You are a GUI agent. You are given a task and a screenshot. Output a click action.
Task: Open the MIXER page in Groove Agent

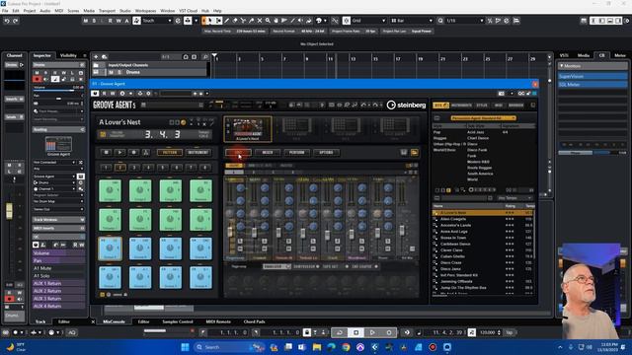[268, 153]
